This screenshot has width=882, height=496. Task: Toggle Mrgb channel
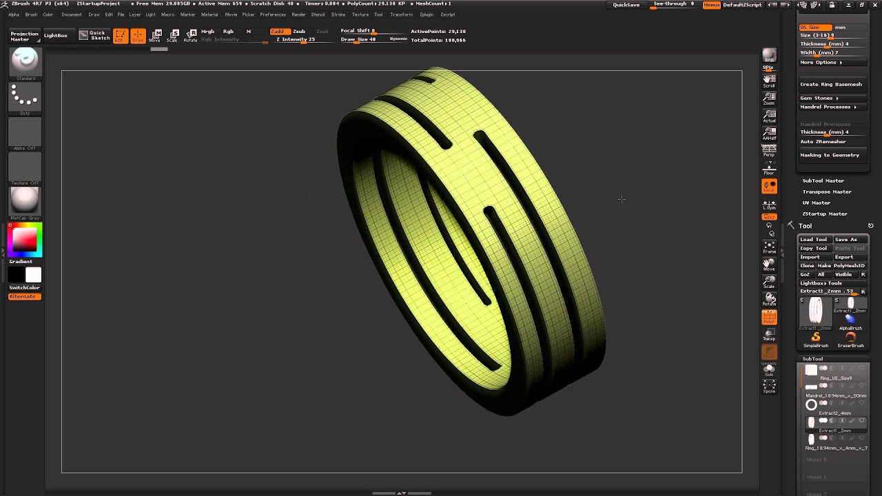pos(207,32)
